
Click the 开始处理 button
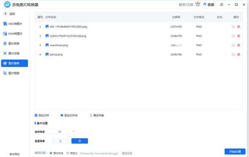(x=235, y=152)
